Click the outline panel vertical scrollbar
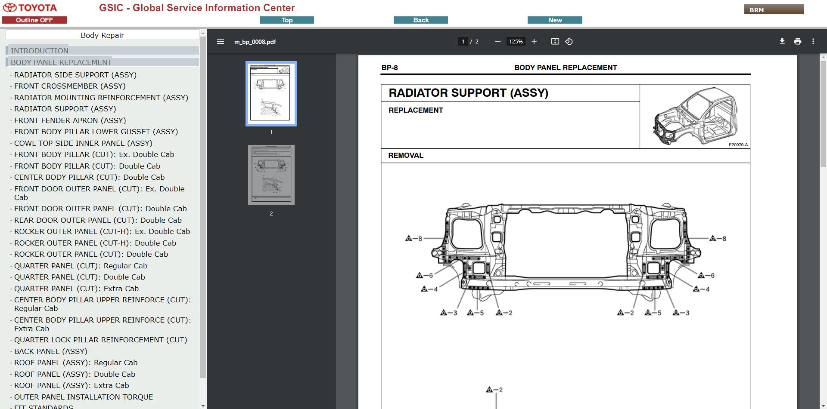 [203, 207]
